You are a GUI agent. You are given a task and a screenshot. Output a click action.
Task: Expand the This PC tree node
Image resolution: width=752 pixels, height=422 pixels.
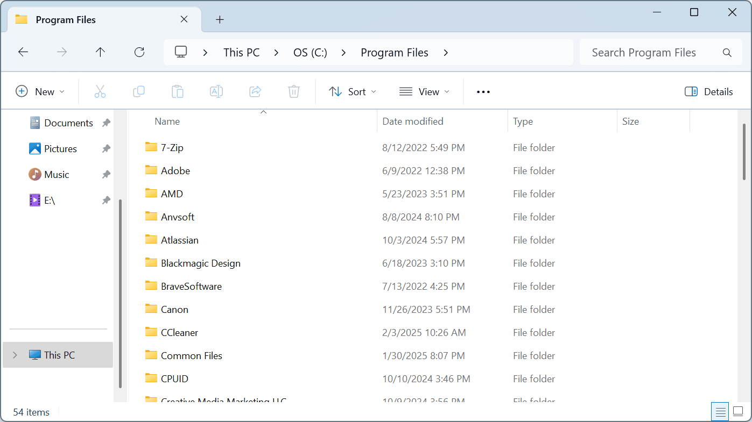pyautogui.click(x=15, y=355)
